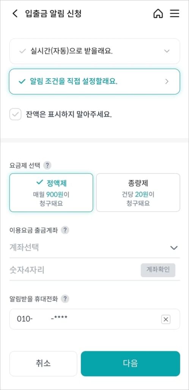
Task: Toggle 잔액은 표시하지 말아주세요 checkbox
Action: point(15,114)
